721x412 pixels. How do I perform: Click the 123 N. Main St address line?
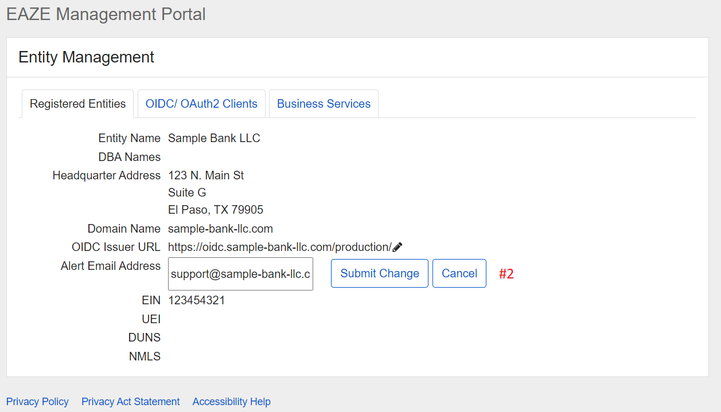tap(206, 175)
